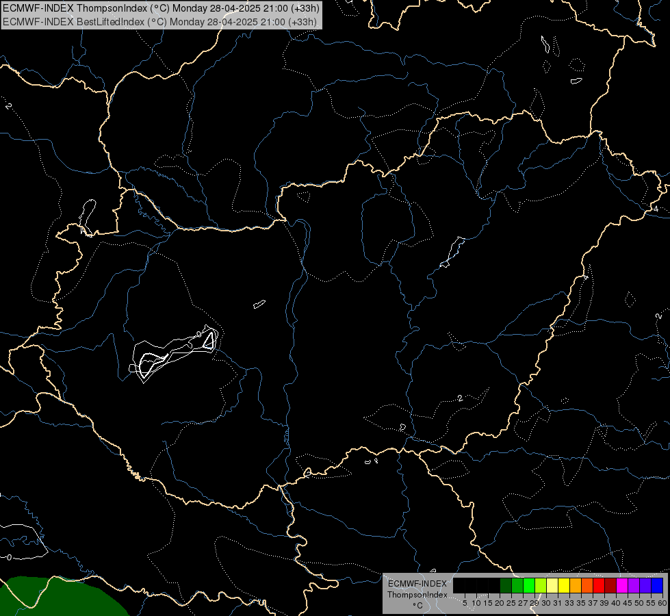
Task: Click the dark red 39–40 legend swatch
Action: 610,585
